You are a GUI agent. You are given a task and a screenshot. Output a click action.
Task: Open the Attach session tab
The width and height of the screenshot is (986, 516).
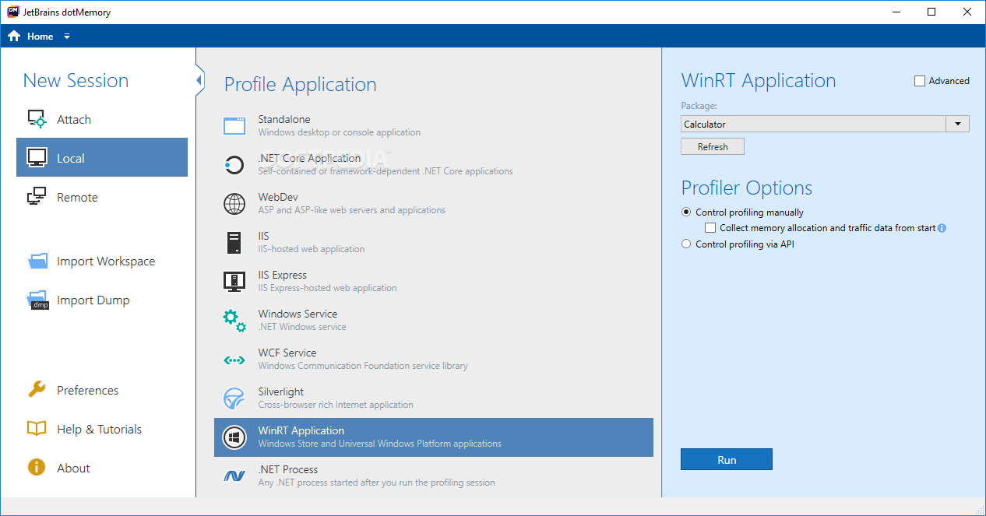102,119
